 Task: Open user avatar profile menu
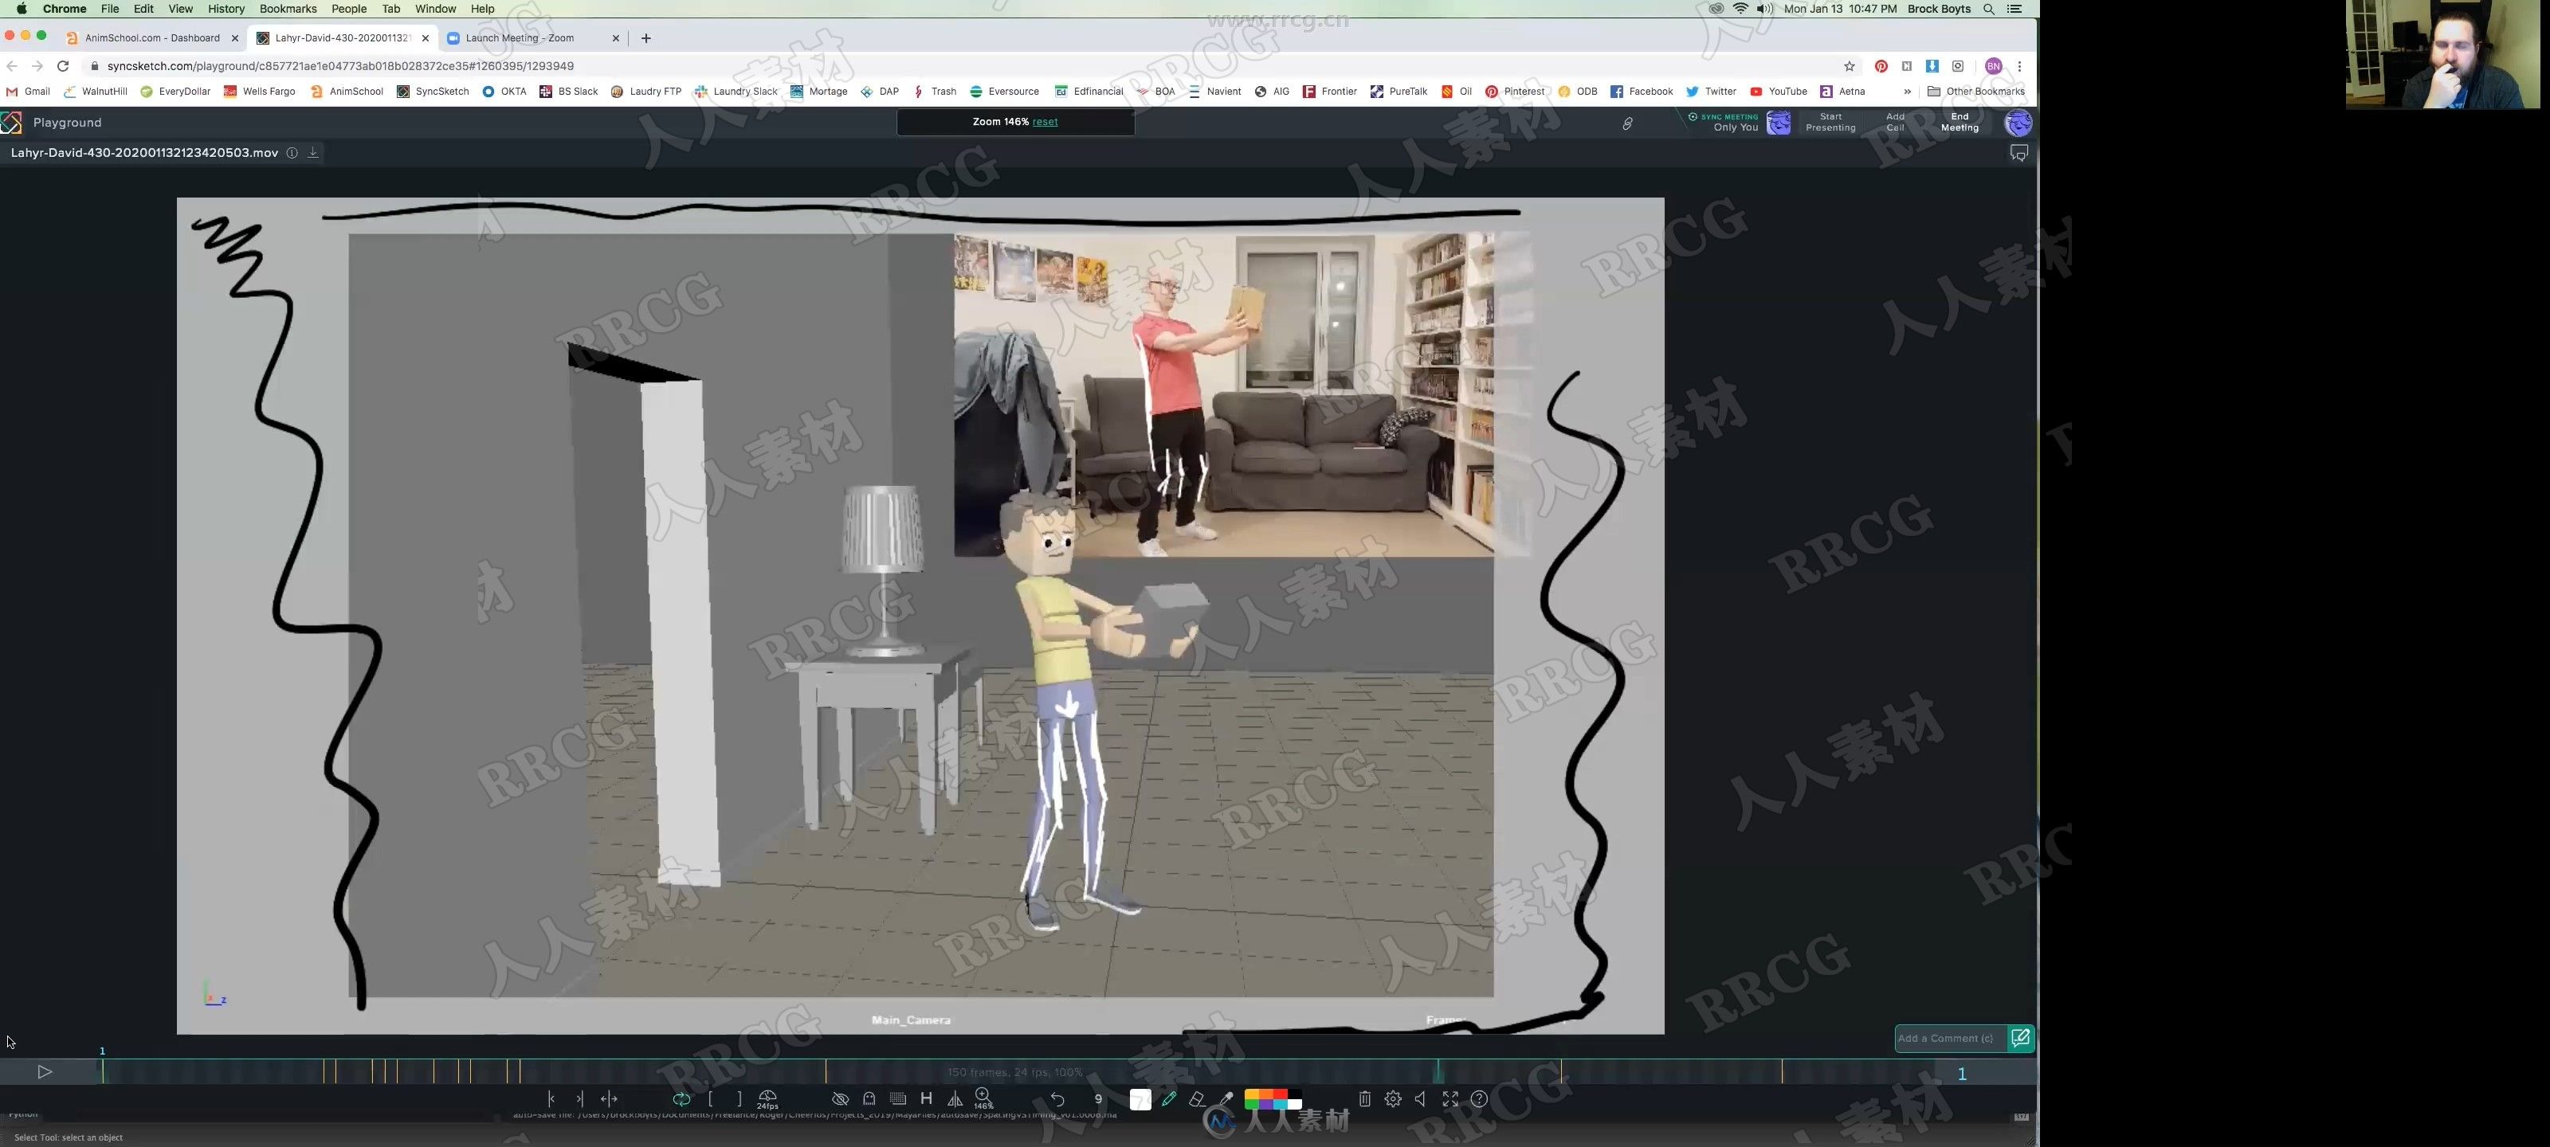pos(2018,123)
